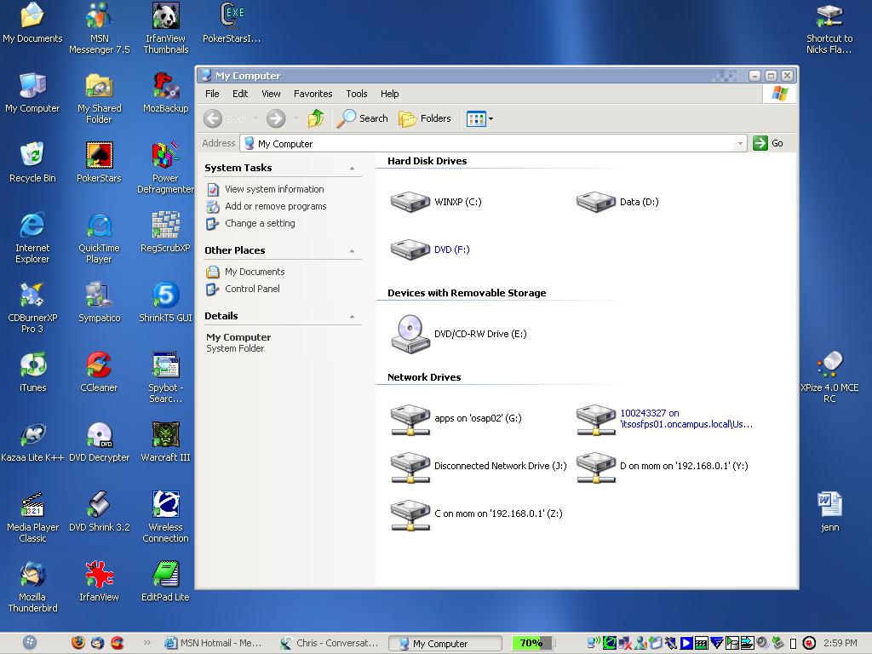
Task: Select the MozBackup desktop icon
Action: tap(166, 92)
